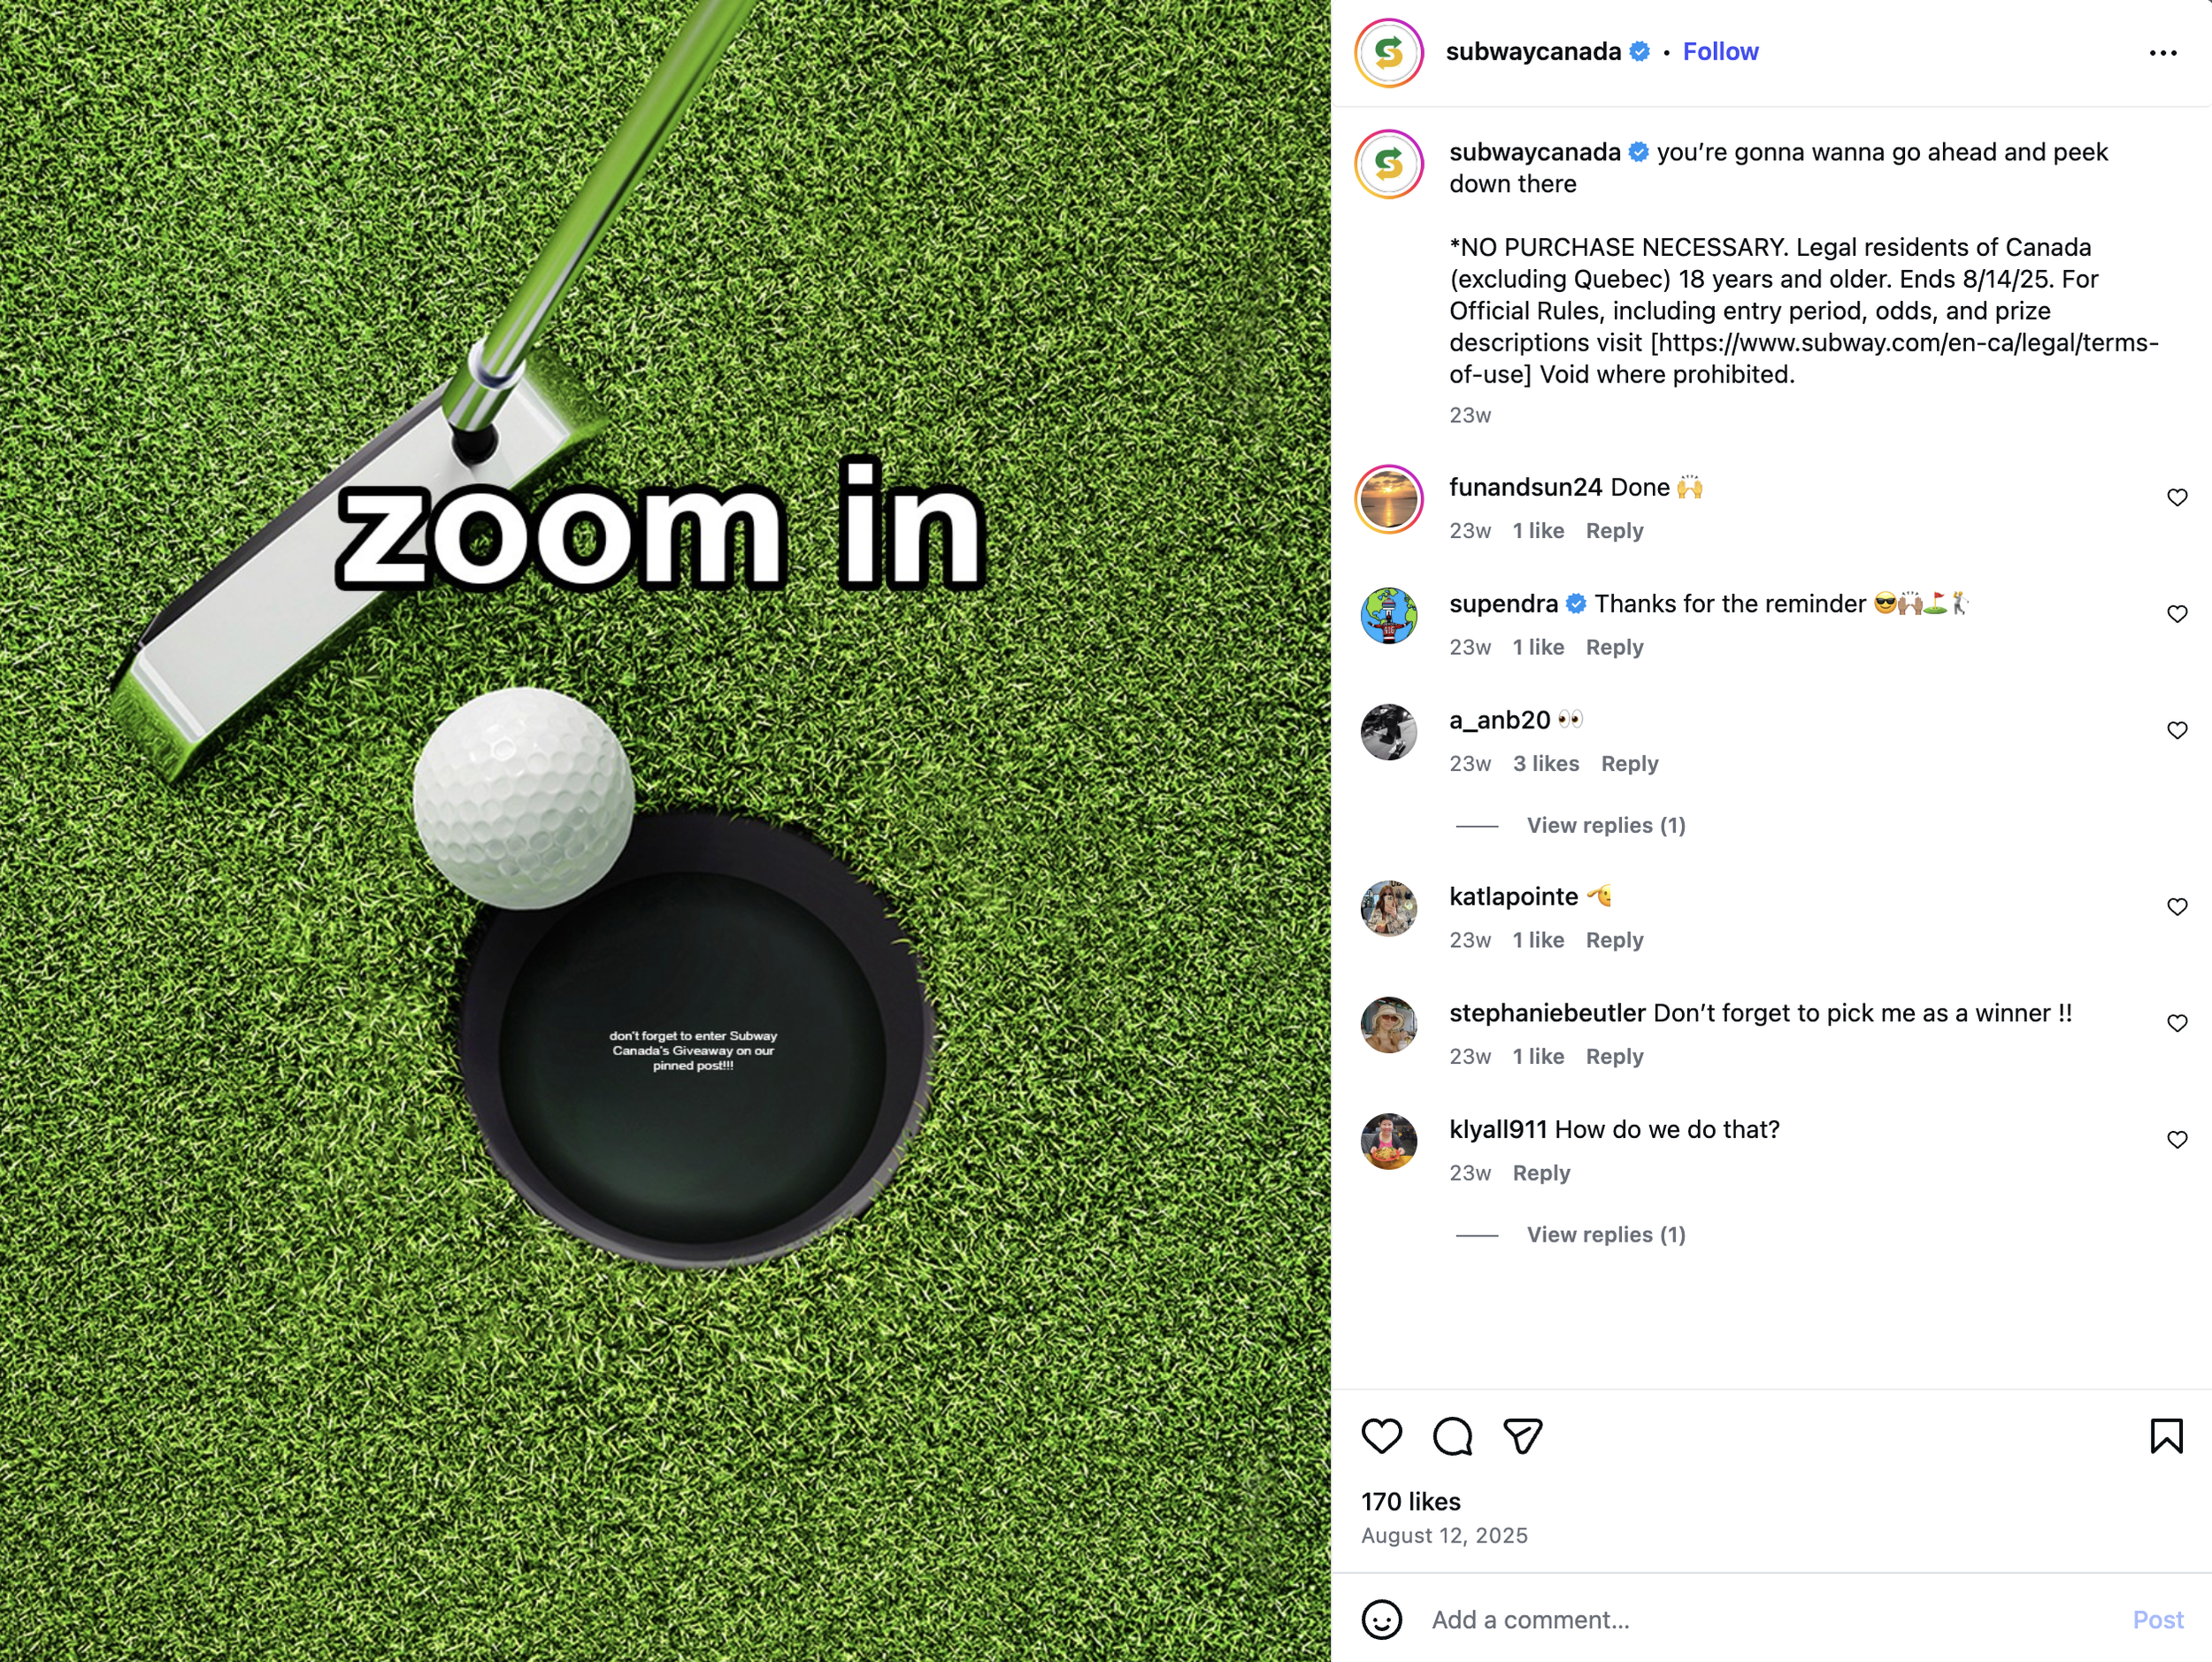Open the comment bubble icon
The width and height of the screenshot is (2212, 1662).
pyautogui.click(x=1452, y=1436)
